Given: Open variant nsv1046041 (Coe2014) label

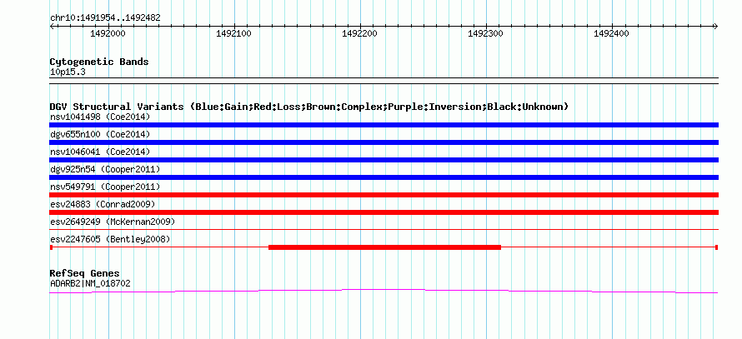Looking at the screenshot, I should pos(100,152).
